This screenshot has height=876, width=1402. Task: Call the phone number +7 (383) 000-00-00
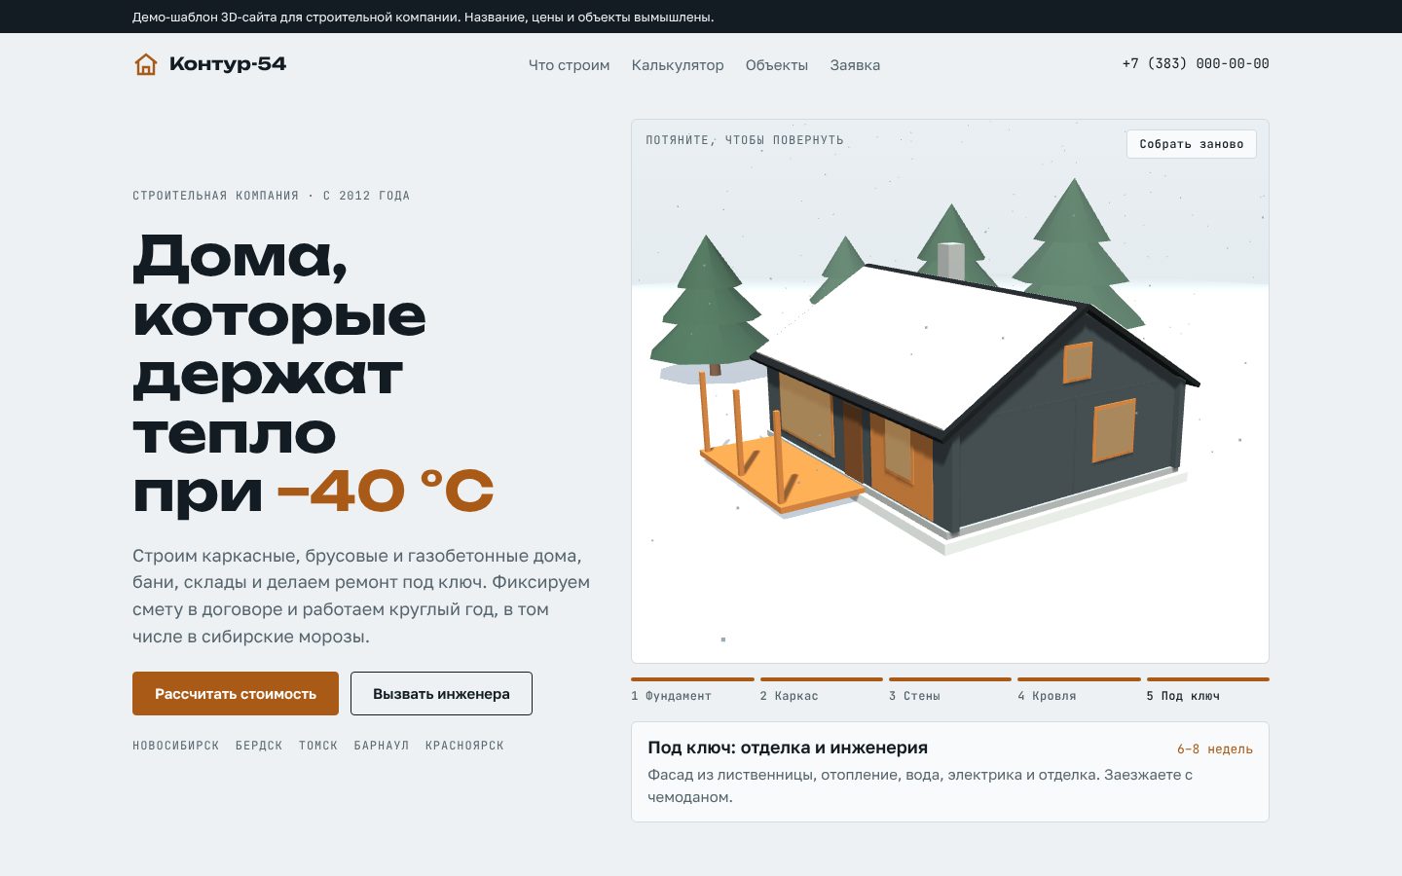click(1196, 63)
